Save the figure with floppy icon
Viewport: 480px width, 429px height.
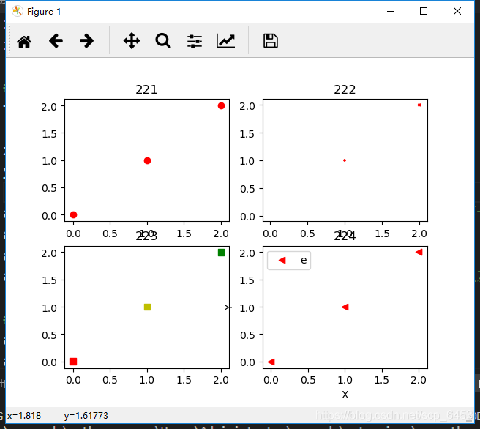[x=271, y=41]
